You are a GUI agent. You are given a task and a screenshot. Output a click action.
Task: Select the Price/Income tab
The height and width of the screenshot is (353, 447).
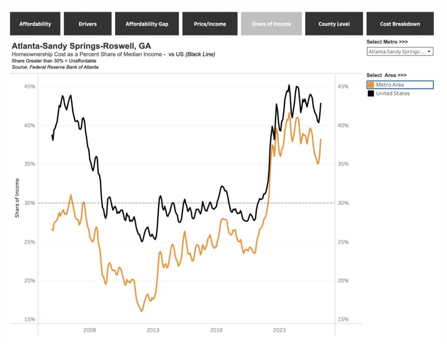210,24
